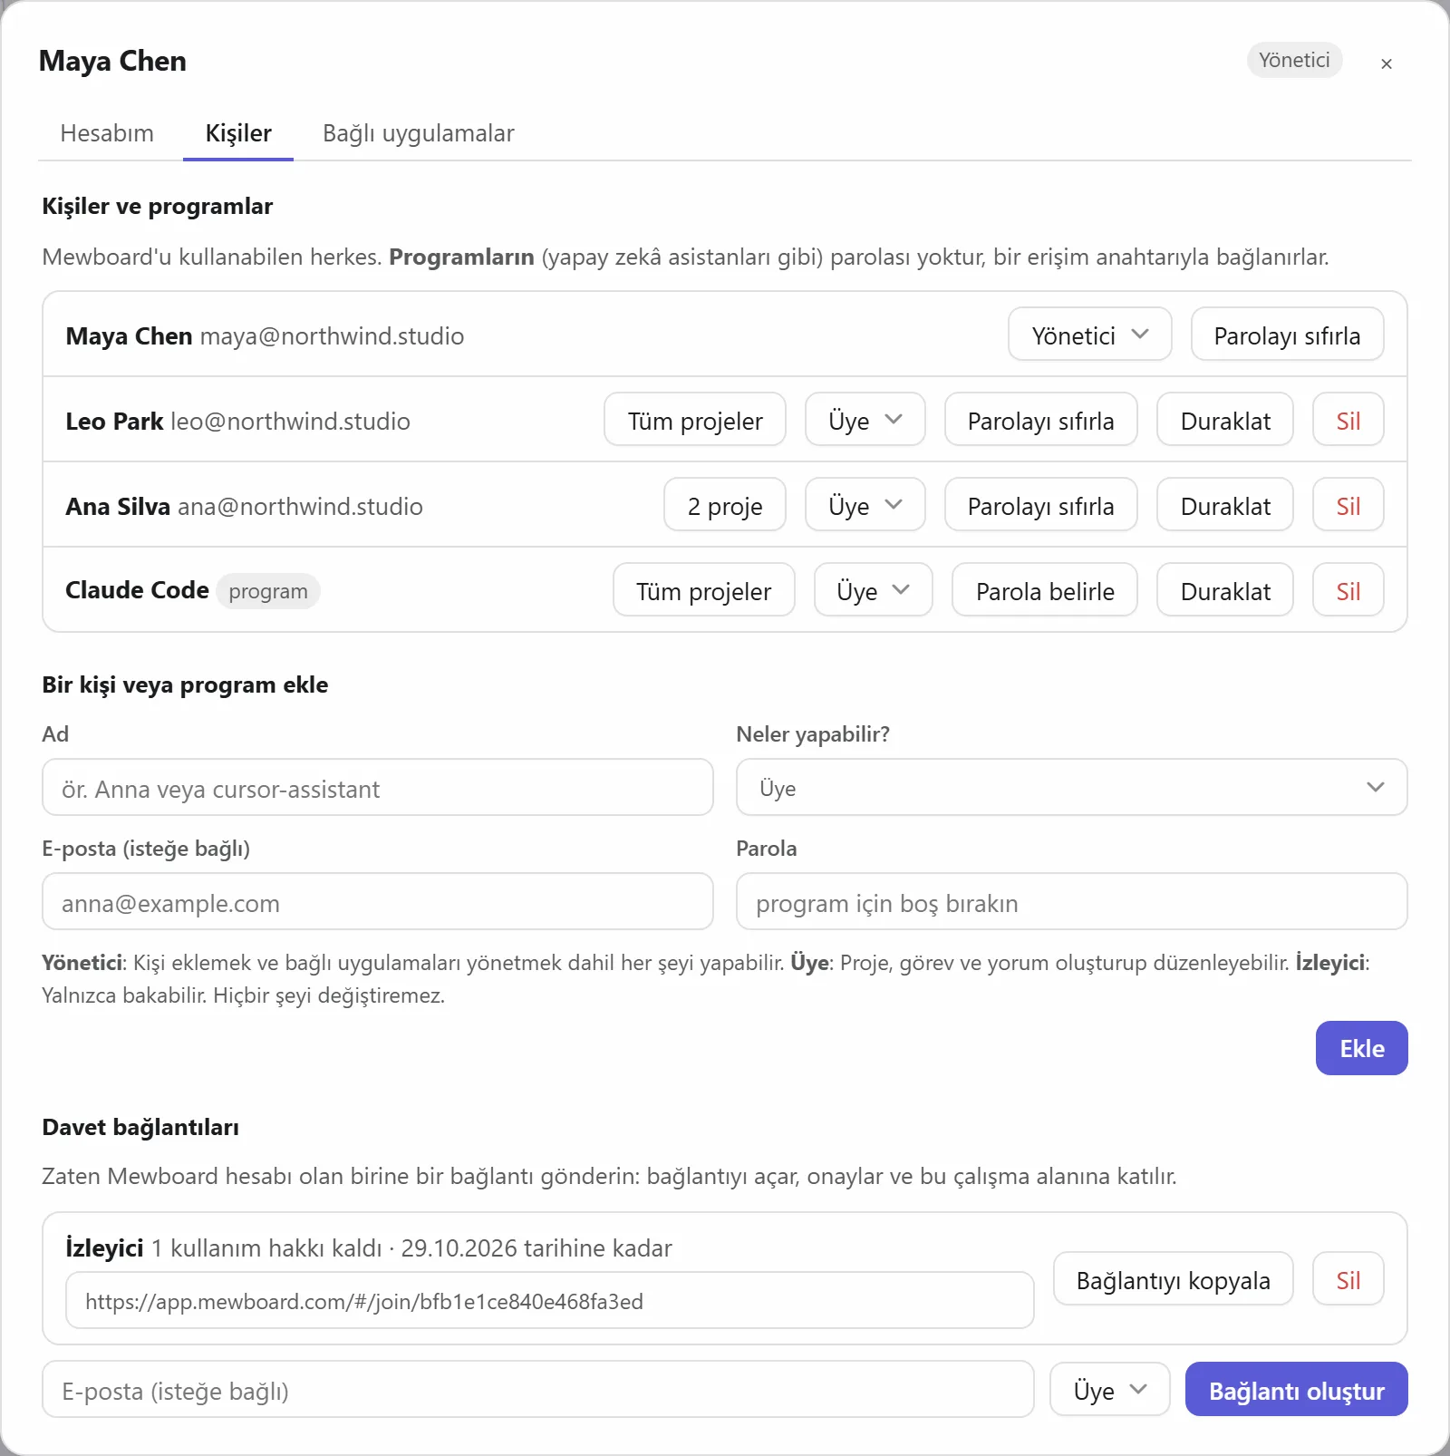Select the Kişiler tab

click(x=238, y=133)
